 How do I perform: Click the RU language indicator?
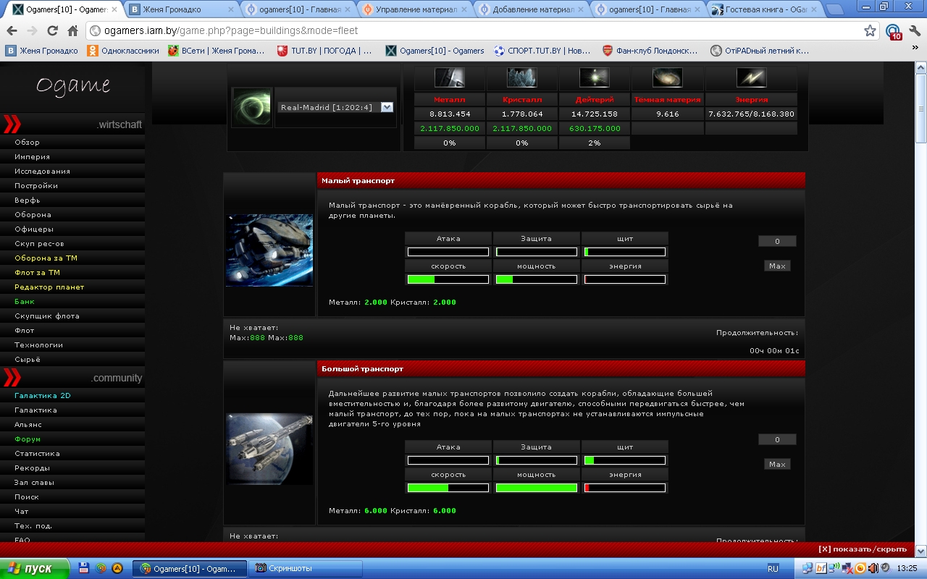pyautogui.click(x=773, y=569)
